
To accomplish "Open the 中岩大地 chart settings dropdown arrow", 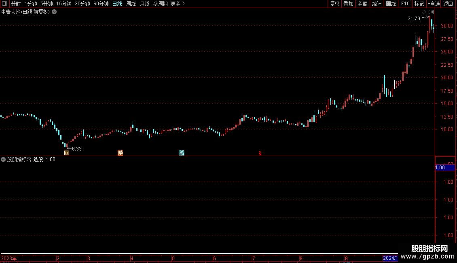I will click(x=54, y=12).
